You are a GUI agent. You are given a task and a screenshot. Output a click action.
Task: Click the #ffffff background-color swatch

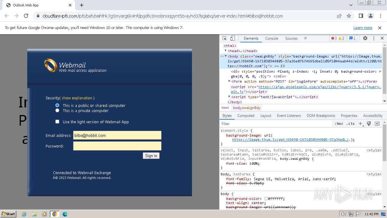[x=266, y=199]
